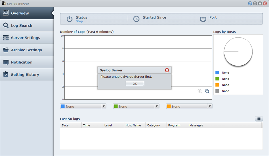
Task: Click the Port ethernet icon
Action: pyautogui.click(x=203, y=19)
